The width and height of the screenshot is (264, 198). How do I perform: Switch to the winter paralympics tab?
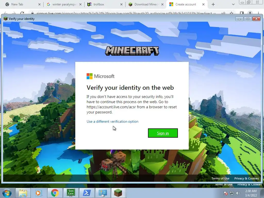click(64, 4)
